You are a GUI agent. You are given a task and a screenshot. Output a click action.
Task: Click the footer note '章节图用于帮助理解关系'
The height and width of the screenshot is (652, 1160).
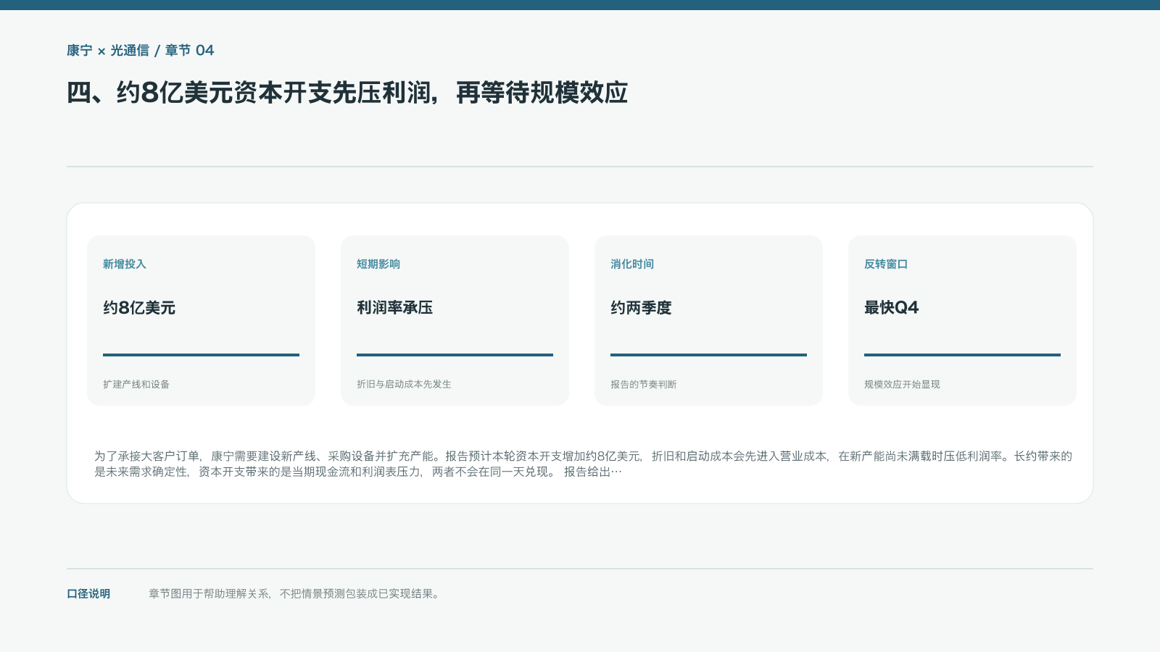coord(294,594)
